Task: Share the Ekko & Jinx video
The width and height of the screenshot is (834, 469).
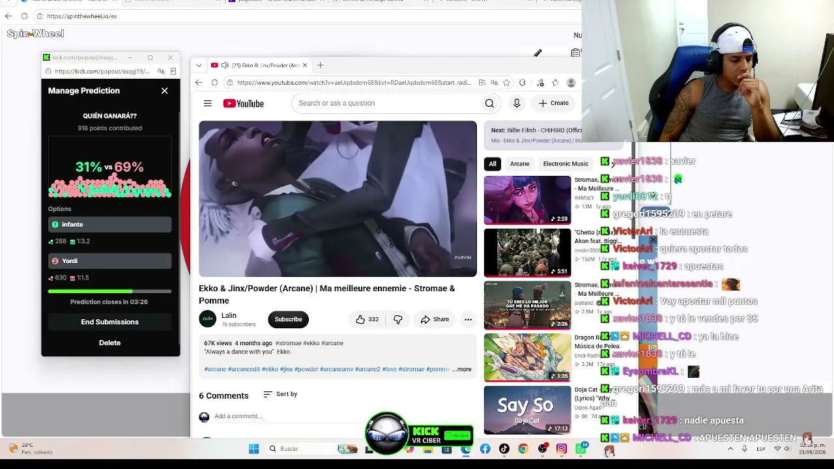Action: 435,319
